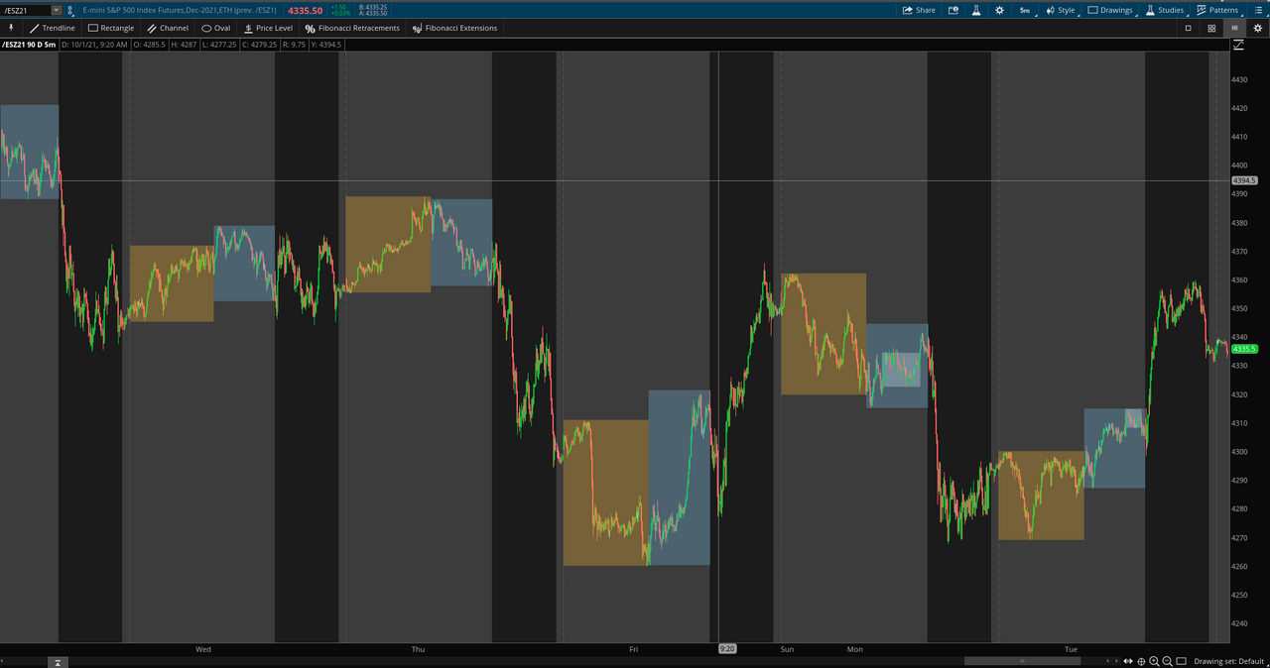Open the Style menu button
This screenshot has width=1270, height=668.
(1060, 10)
